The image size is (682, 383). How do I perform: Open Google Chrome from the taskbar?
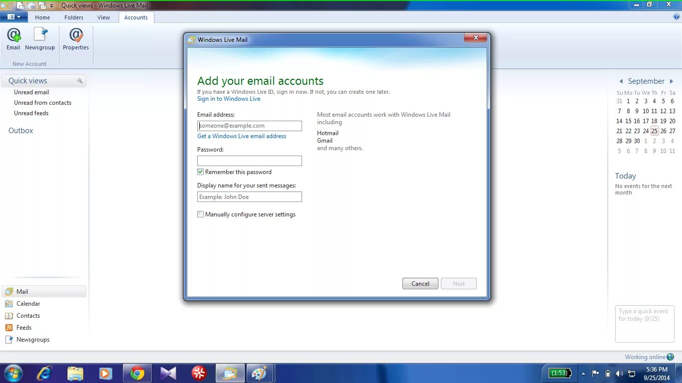point(137,373)
